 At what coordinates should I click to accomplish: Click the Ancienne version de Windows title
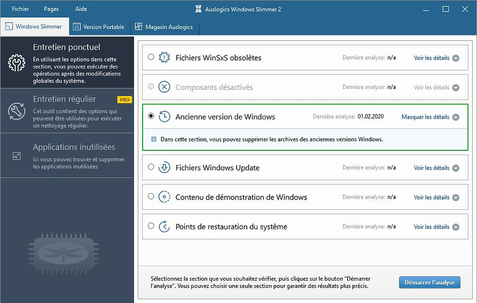(x=225, y=117)
